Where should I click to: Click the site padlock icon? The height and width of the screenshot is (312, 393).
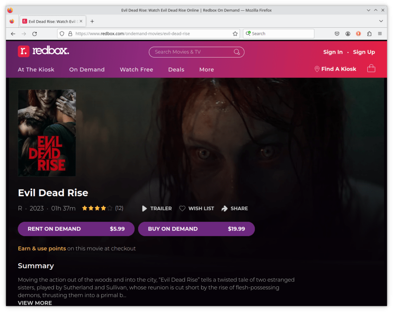70,34
